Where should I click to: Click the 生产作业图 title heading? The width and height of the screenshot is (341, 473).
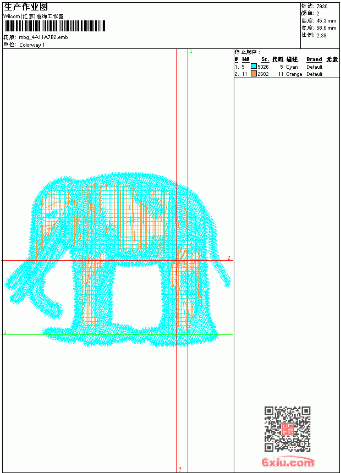point(26,7)
